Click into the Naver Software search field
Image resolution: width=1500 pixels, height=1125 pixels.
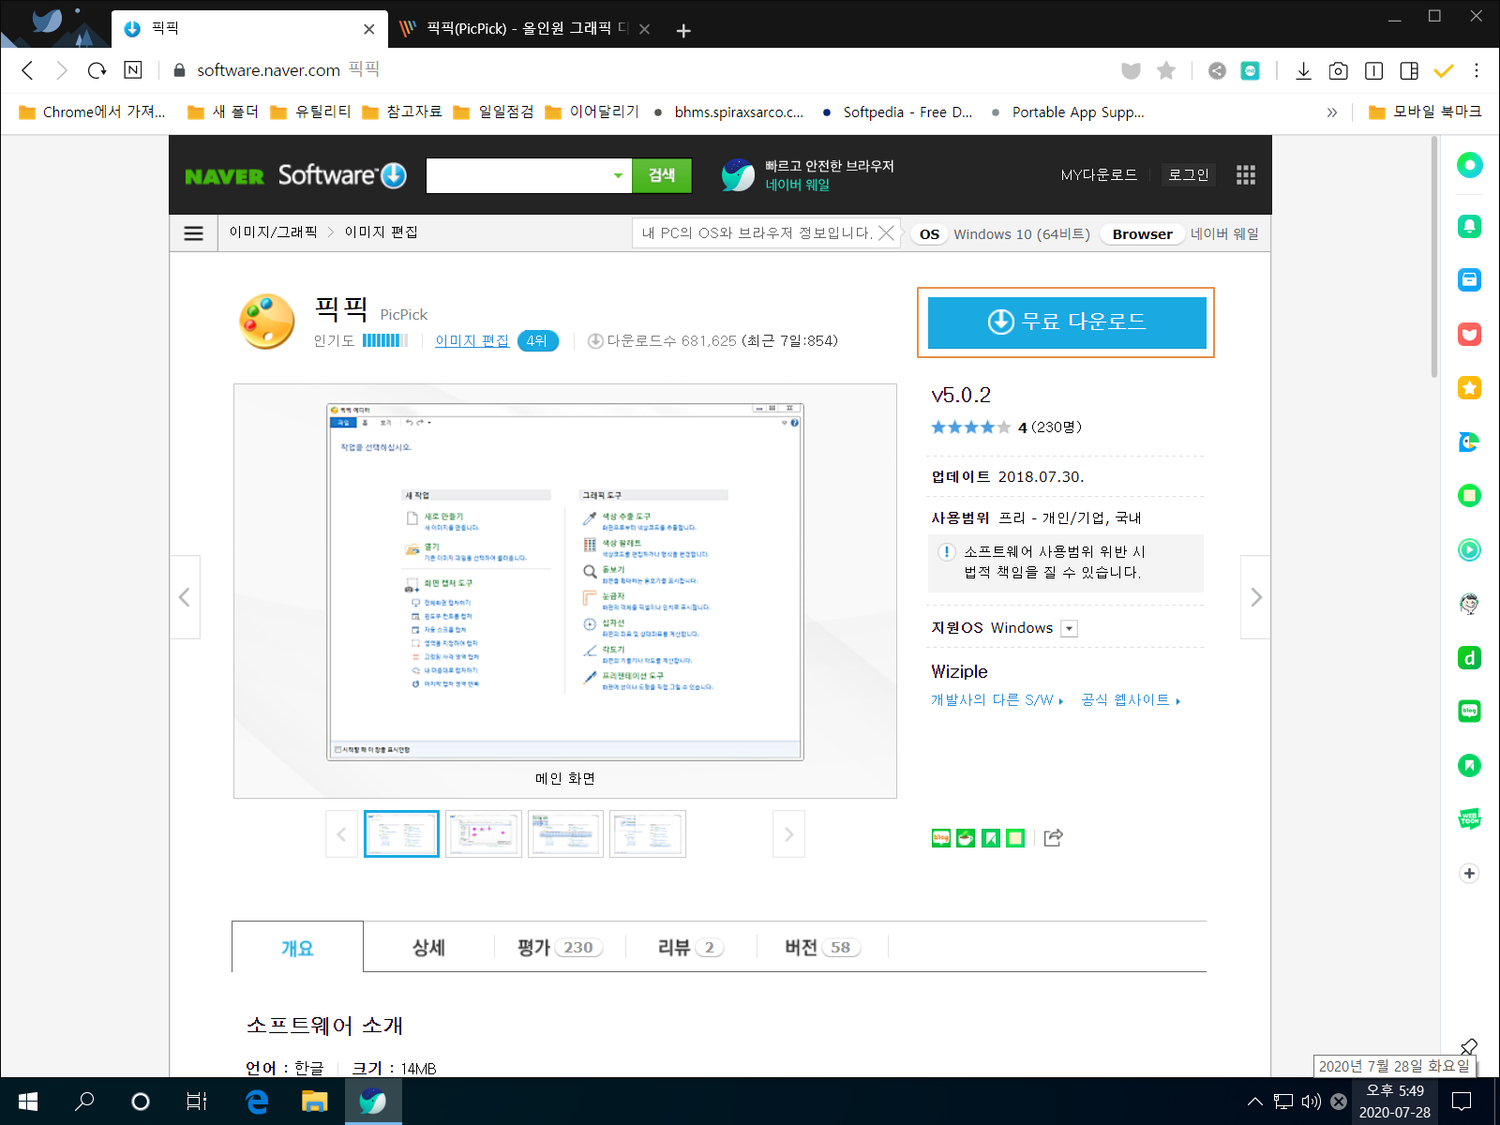pos(517,175)
